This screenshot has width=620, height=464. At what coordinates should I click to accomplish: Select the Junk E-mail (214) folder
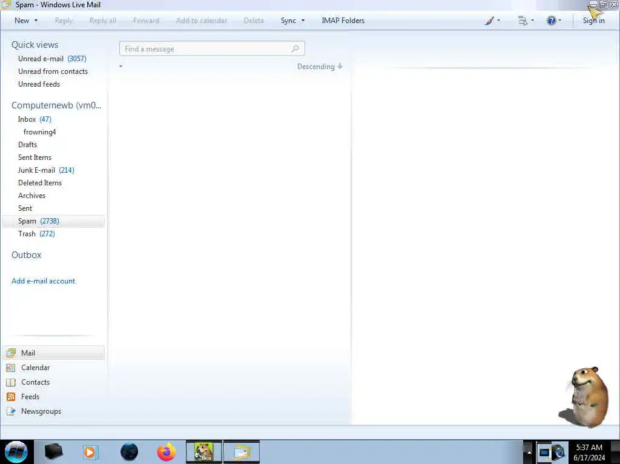click(x=46, y=170)
